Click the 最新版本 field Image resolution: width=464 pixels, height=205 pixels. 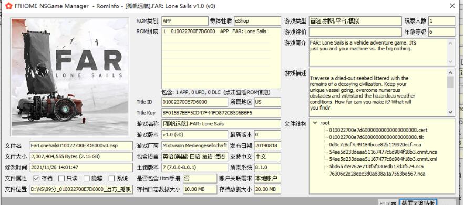pos(267,135)
